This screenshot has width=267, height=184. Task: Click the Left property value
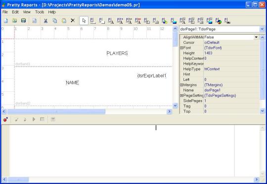click(x=231, y=79)
